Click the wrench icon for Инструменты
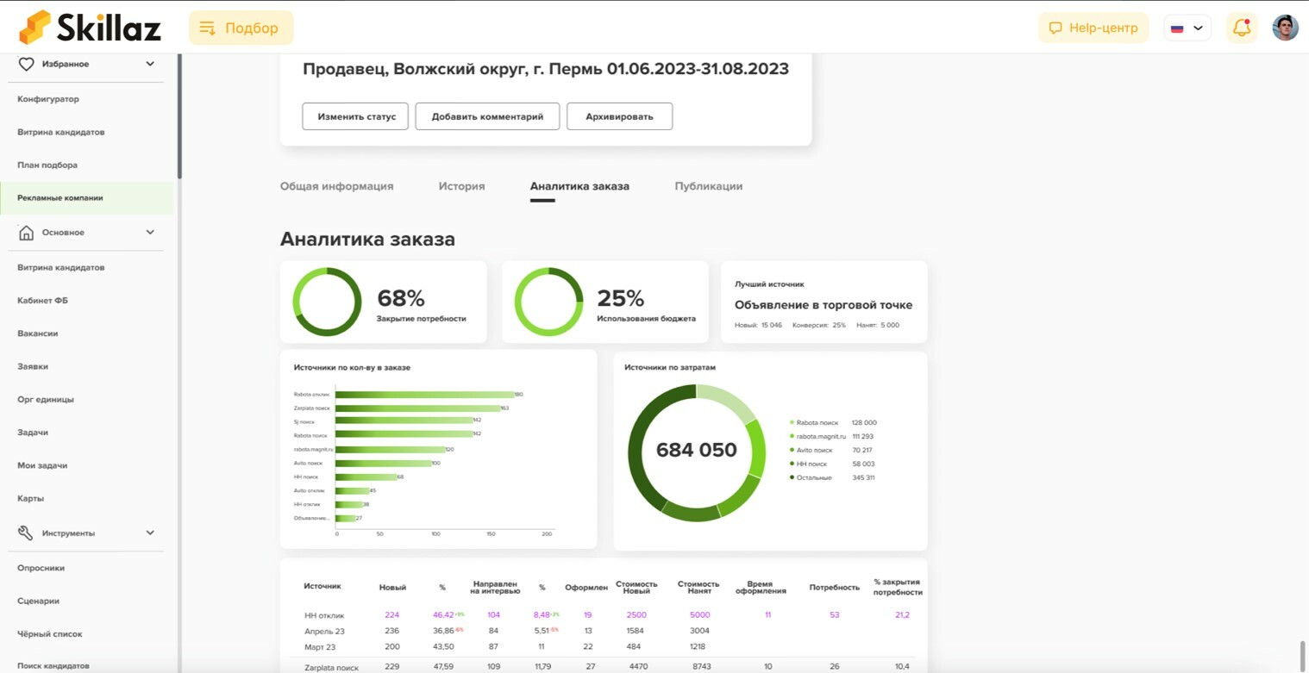The width and height of the screenshot is (1309, 673). coord(26,533)
